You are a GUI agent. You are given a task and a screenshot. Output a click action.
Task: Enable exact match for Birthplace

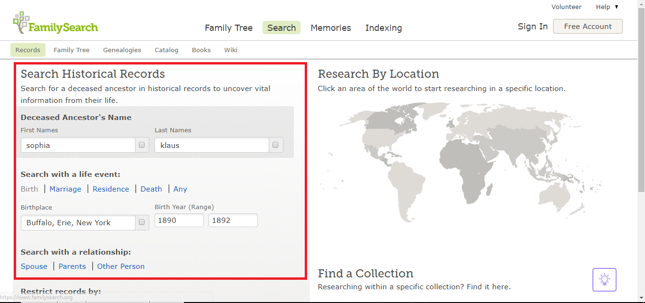point(142,222)
